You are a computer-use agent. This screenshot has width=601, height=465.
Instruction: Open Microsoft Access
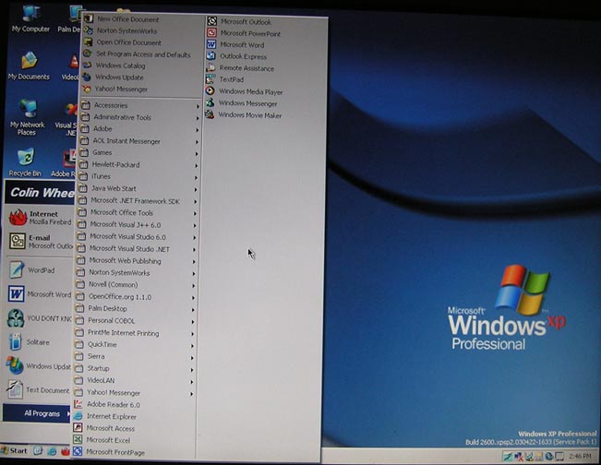point(104,428)
